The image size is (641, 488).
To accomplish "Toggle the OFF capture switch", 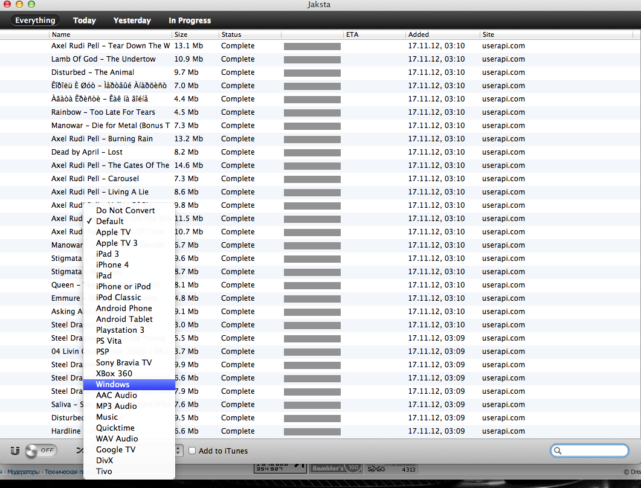I will 41,451.
